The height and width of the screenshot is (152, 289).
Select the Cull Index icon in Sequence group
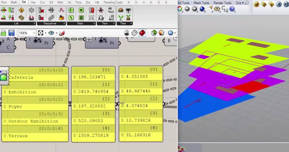[41, 10]
